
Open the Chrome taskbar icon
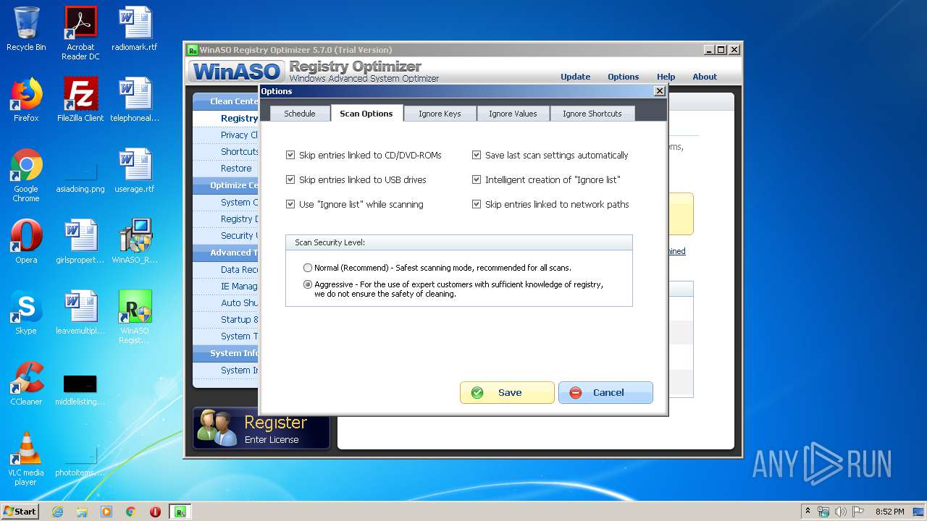[131, 512]
